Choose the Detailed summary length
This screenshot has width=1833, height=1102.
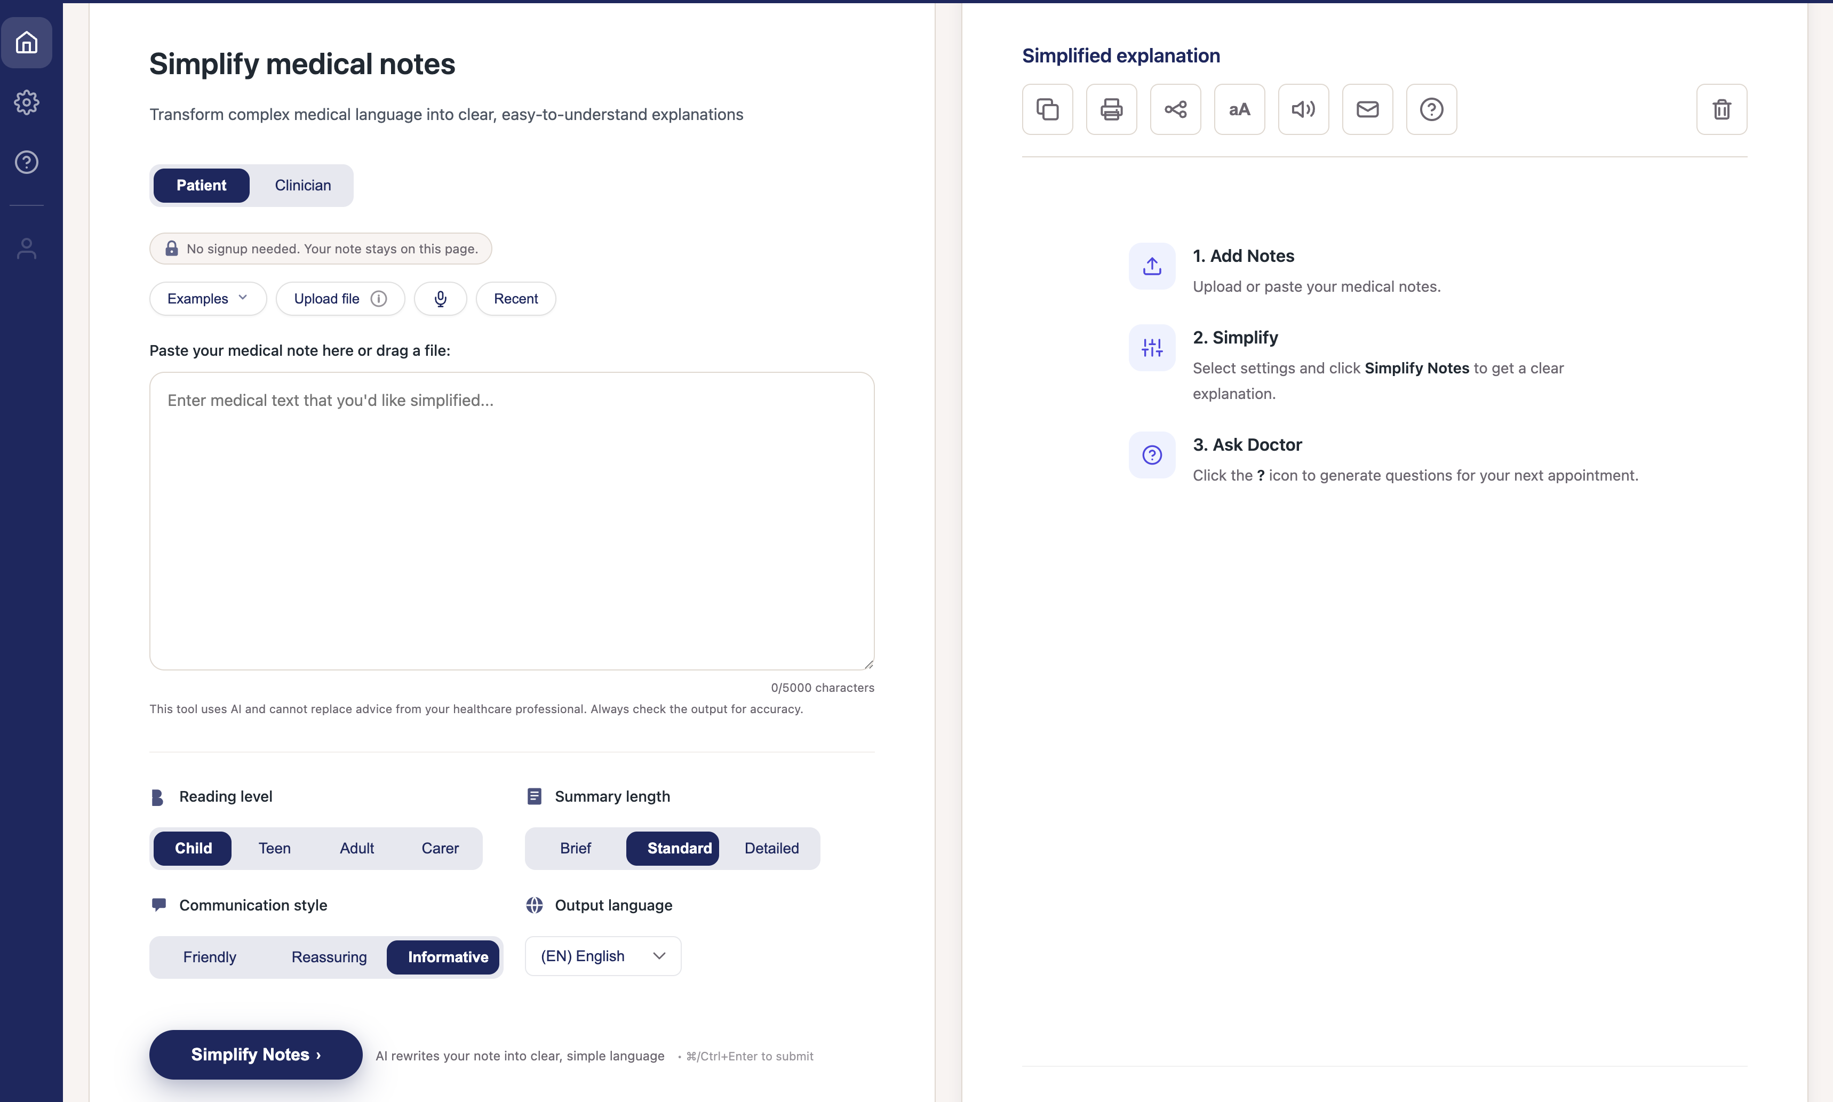click(771, 848)
